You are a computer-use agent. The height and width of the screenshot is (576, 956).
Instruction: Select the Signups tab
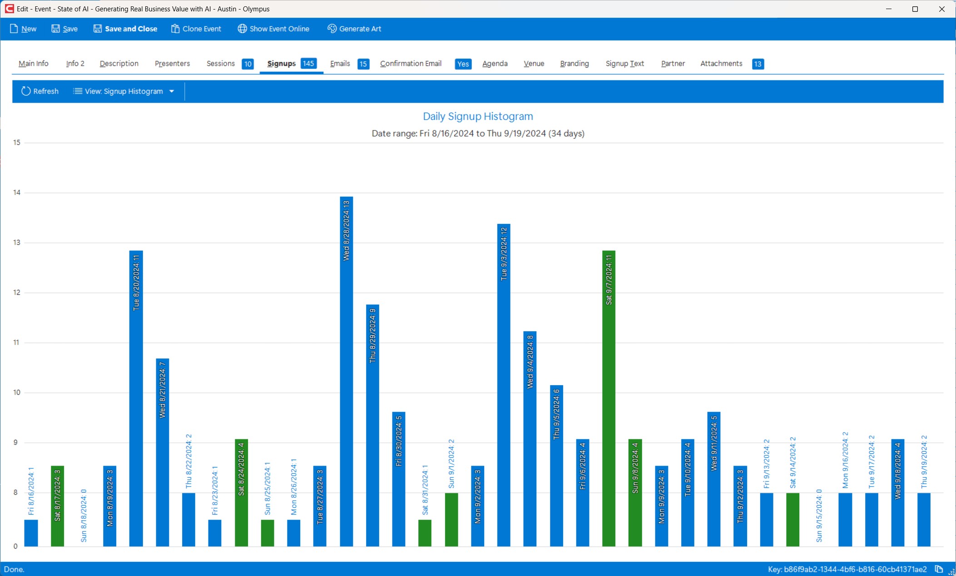282,64
